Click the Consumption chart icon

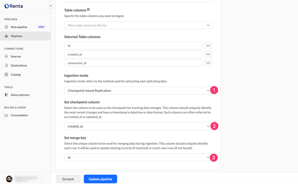(x=6, y=115)
